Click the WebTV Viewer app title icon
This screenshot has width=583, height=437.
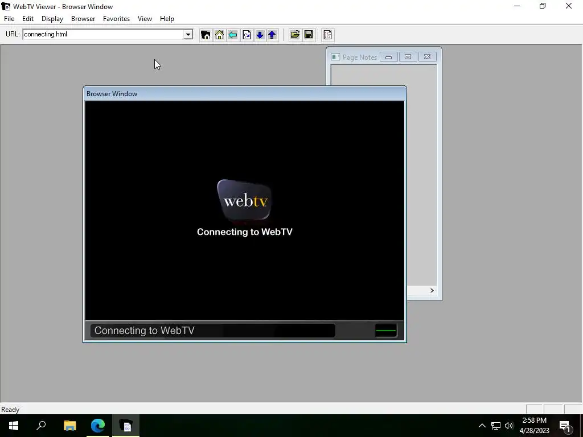(x=6, y=6)
